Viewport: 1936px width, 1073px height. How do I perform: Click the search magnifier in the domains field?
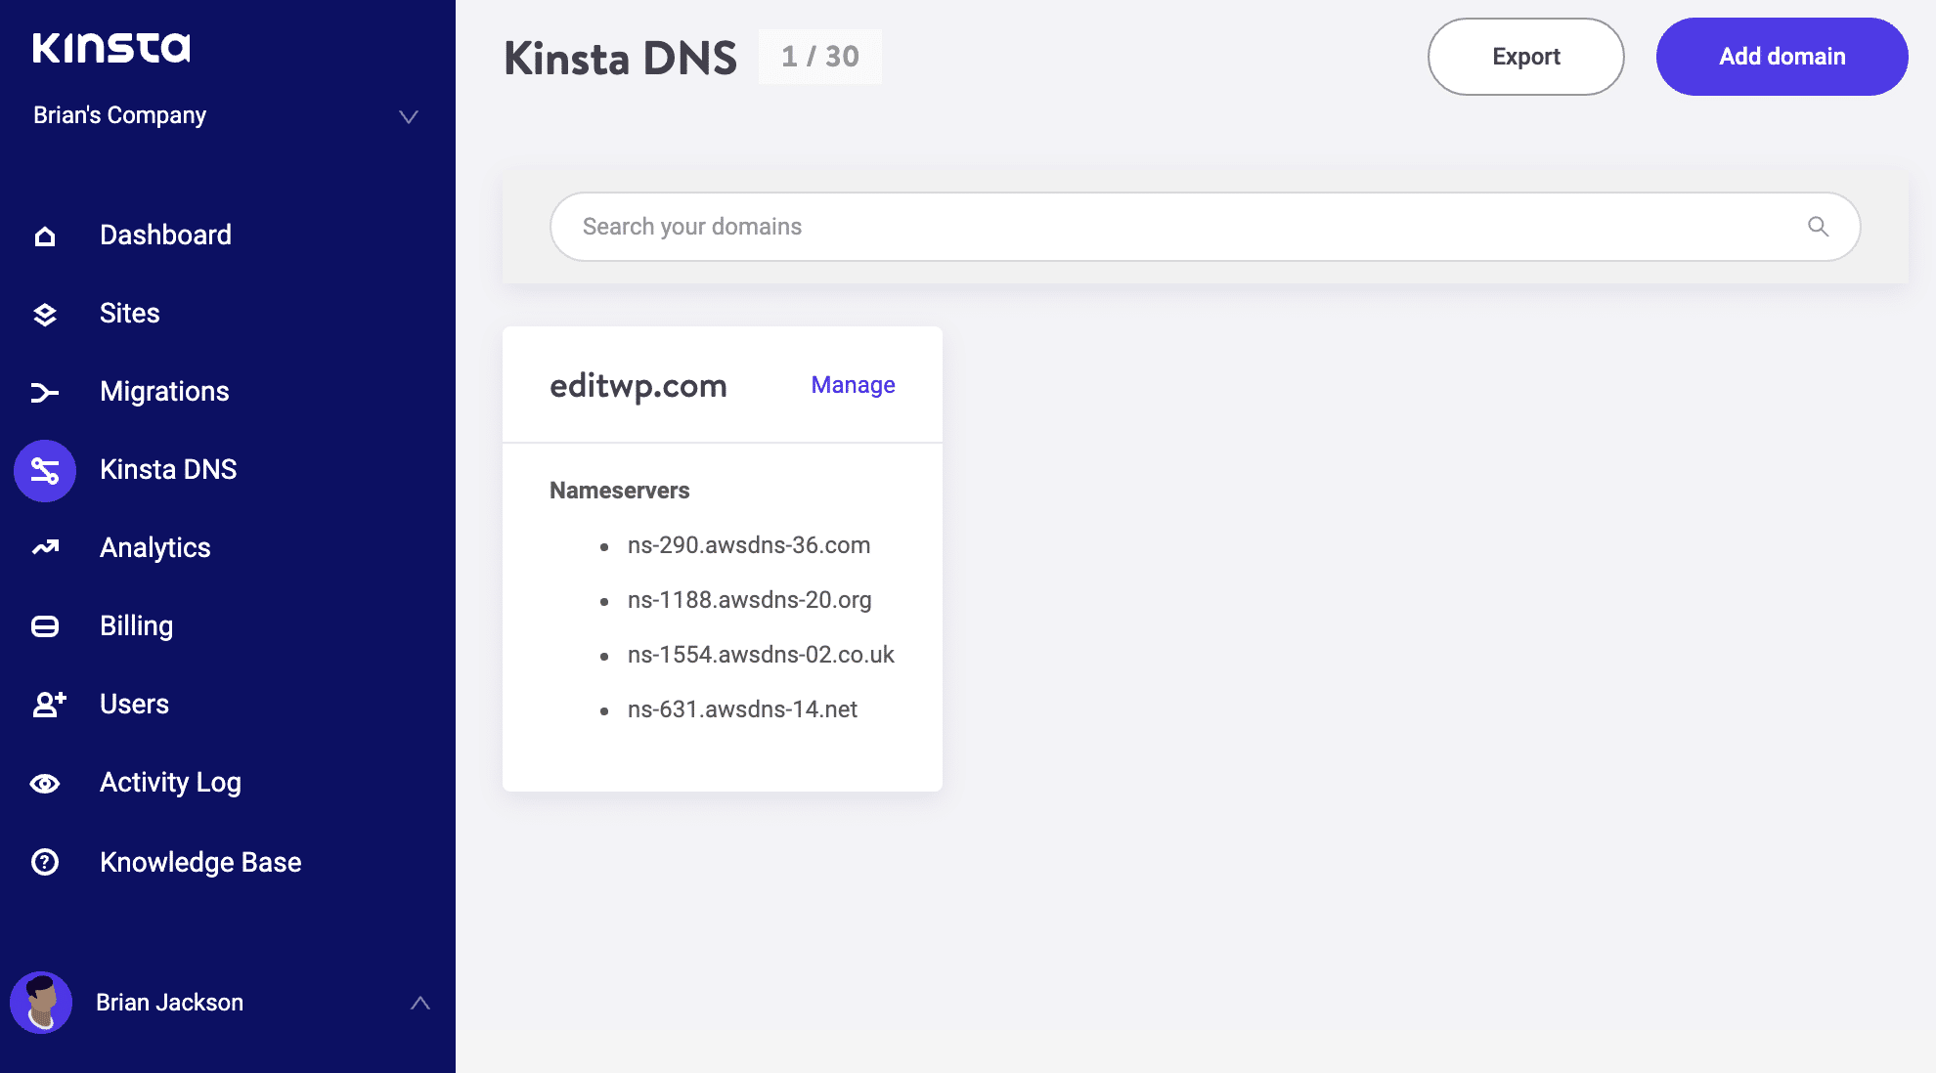point(1818,226)
